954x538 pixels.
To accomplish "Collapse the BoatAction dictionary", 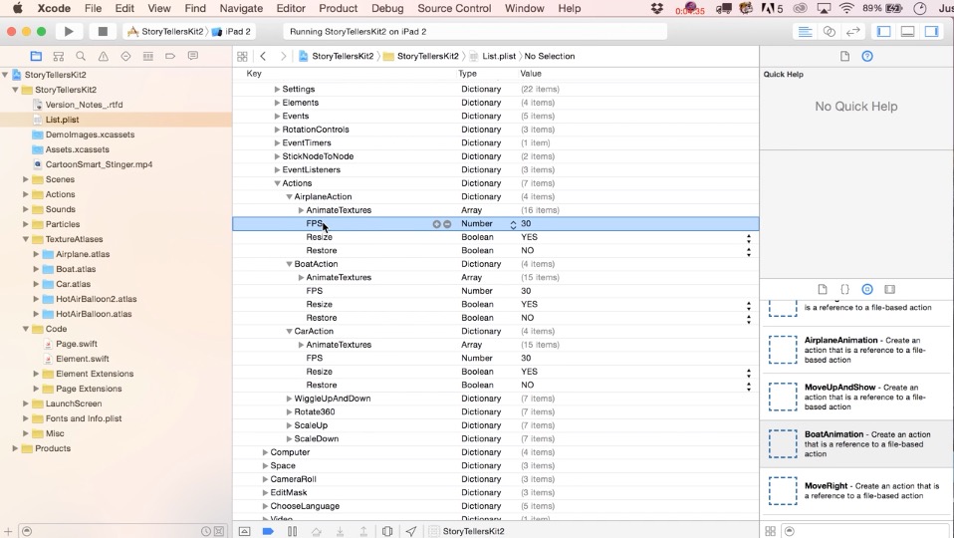I will pos(289,264).
